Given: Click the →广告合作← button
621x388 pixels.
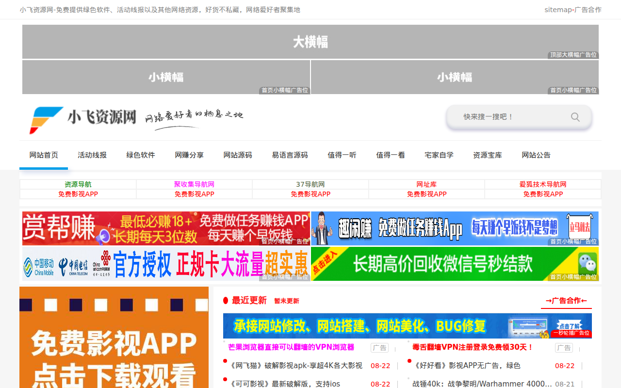Looking at the screenshot, I should coord(566,301).
